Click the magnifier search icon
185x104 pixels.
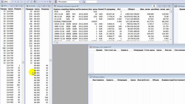tap(84, 2)
